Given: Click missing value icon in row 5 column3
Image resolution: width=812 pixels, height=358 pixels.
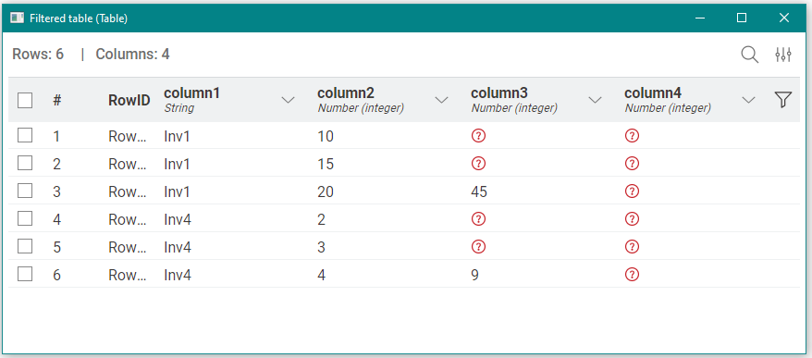Looking at the screenshot, I should coord(478,247).
